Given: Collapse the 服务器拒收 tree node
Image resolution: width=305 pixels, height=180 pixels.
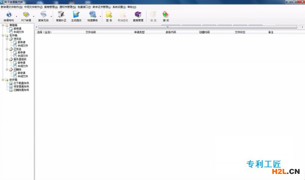Looking at the screenshot, I should [x=7, y=59].
